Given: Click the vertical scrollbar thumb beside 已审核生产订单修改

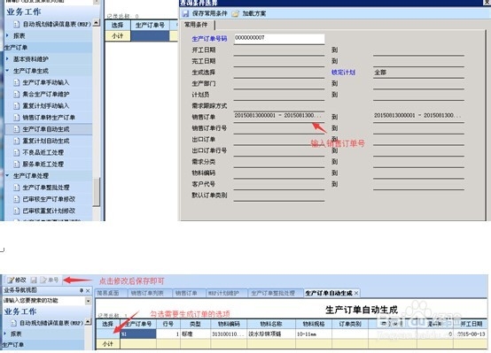Looking at the screenshot, I should 96,192.
